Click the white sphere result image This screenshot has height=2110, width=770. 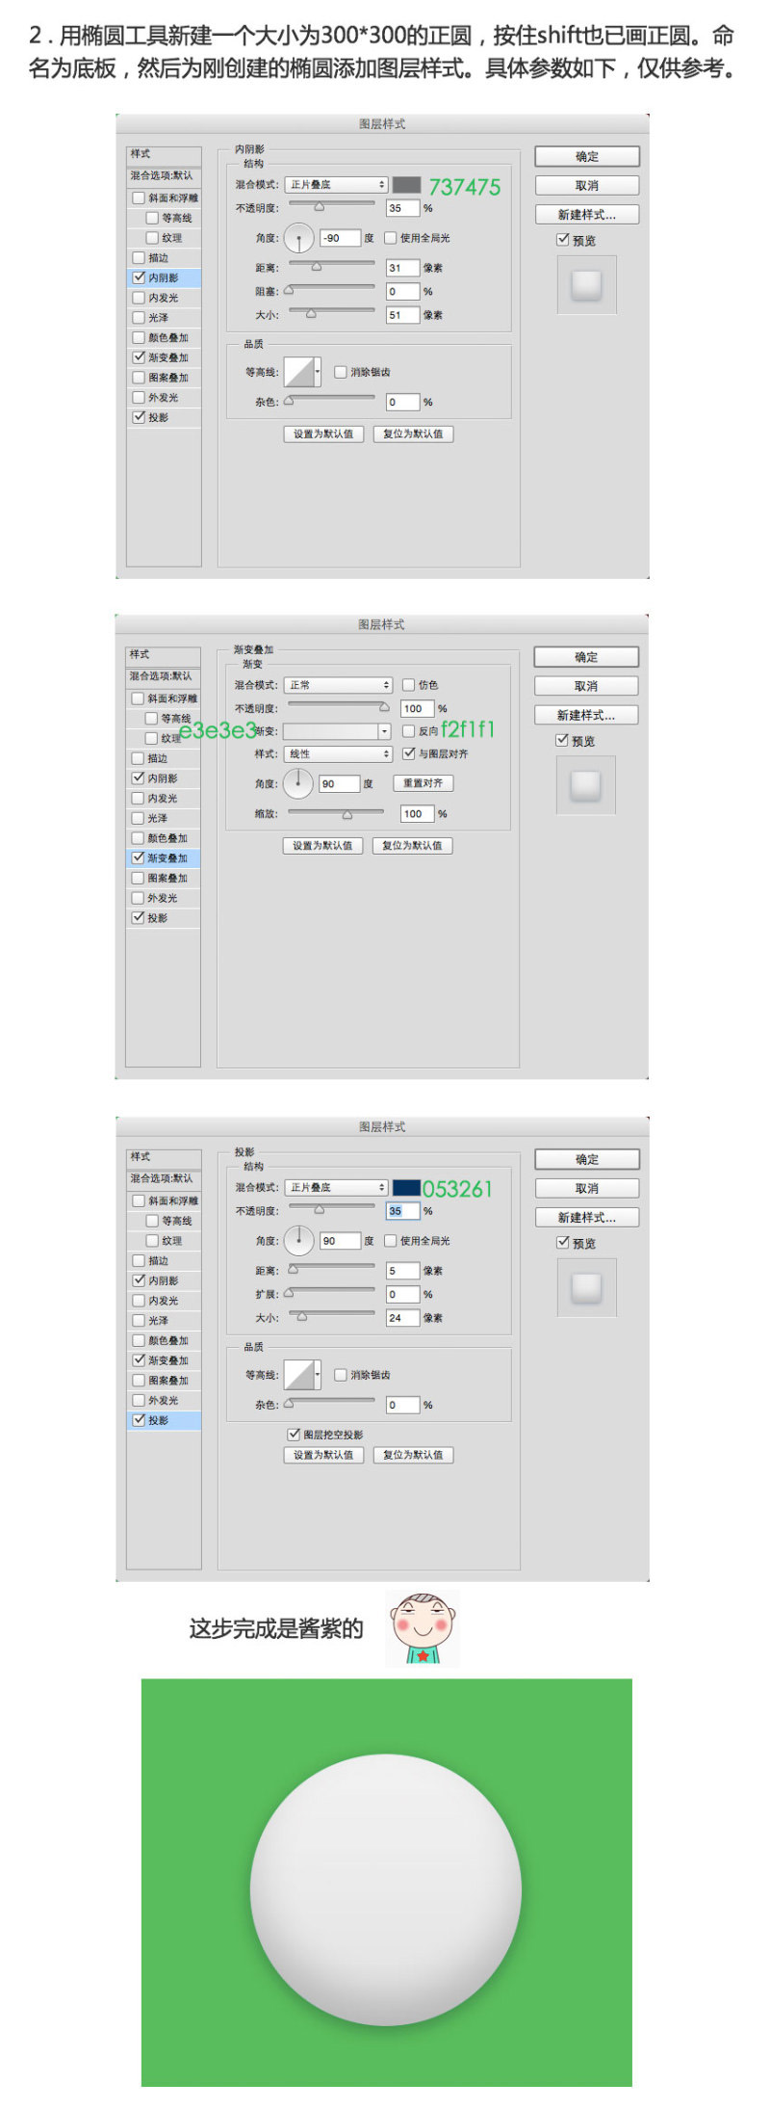coord(386,1890)
